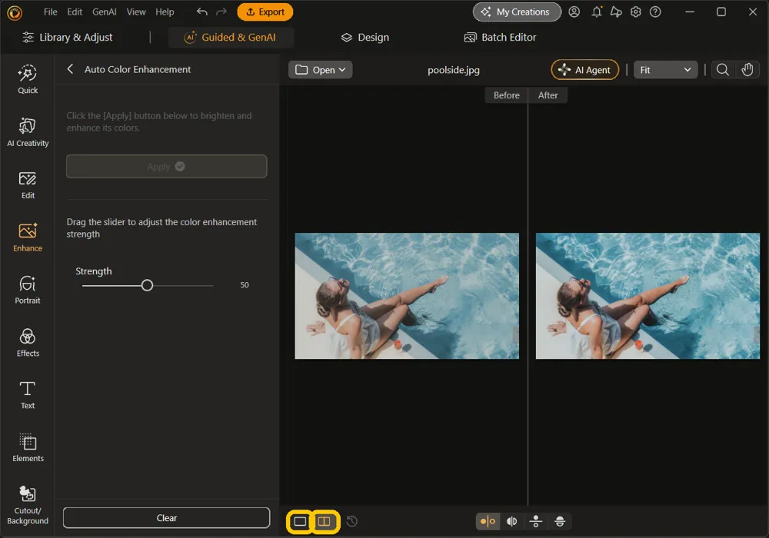Viewport: 769px width, 538px height.
Task: Open My Creations
Action: 517,12
